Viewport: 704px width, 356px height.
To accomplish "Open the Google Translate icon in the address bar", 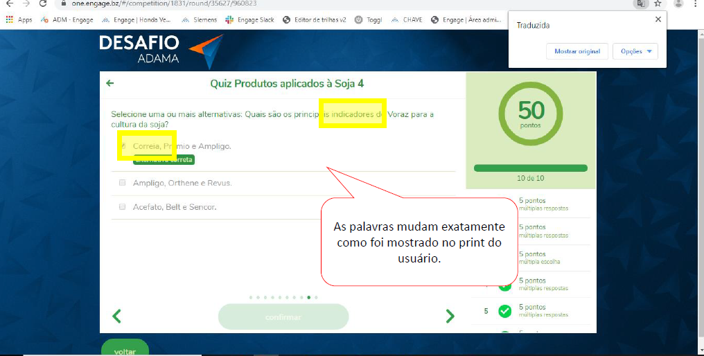I will (641, 3).
